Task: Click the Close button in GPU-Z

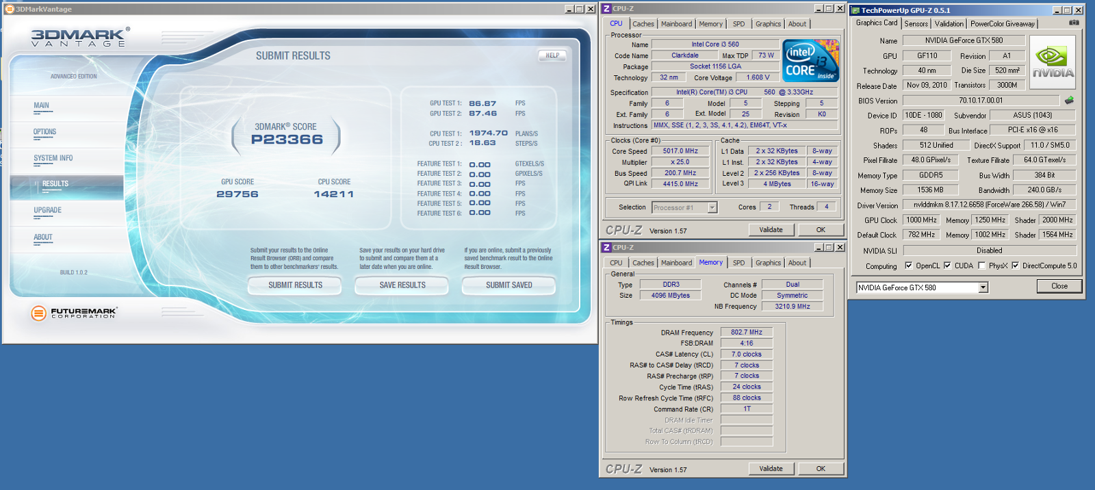Action: pyautogui.click(x=1059, y=286)
